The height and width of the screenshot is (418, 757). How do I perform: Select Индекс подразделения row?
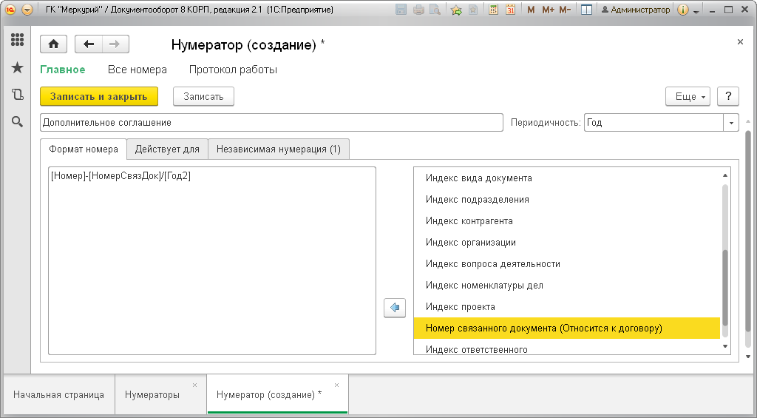coord(567,199)
